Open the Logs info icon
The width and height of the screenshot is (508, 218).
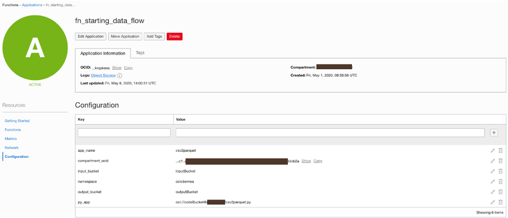coord(119,75)
